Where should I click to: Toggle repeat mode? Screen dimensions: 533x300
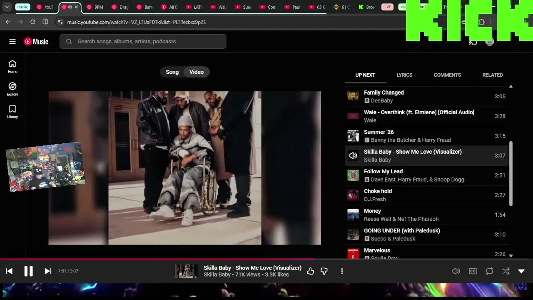click(489, 271)
